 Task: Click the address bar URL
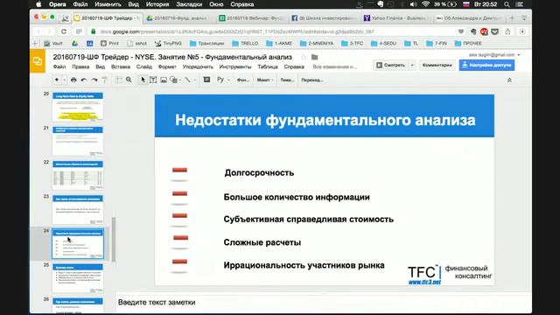[x=237, y=31]
